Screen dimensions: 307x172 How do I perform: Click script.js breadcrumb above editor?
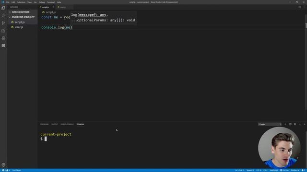click(x=49, y=12)
